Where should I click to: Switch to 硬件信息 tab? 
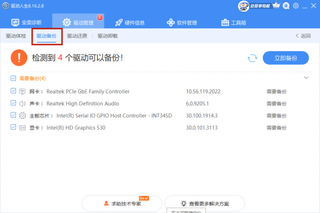pos(130,23)
